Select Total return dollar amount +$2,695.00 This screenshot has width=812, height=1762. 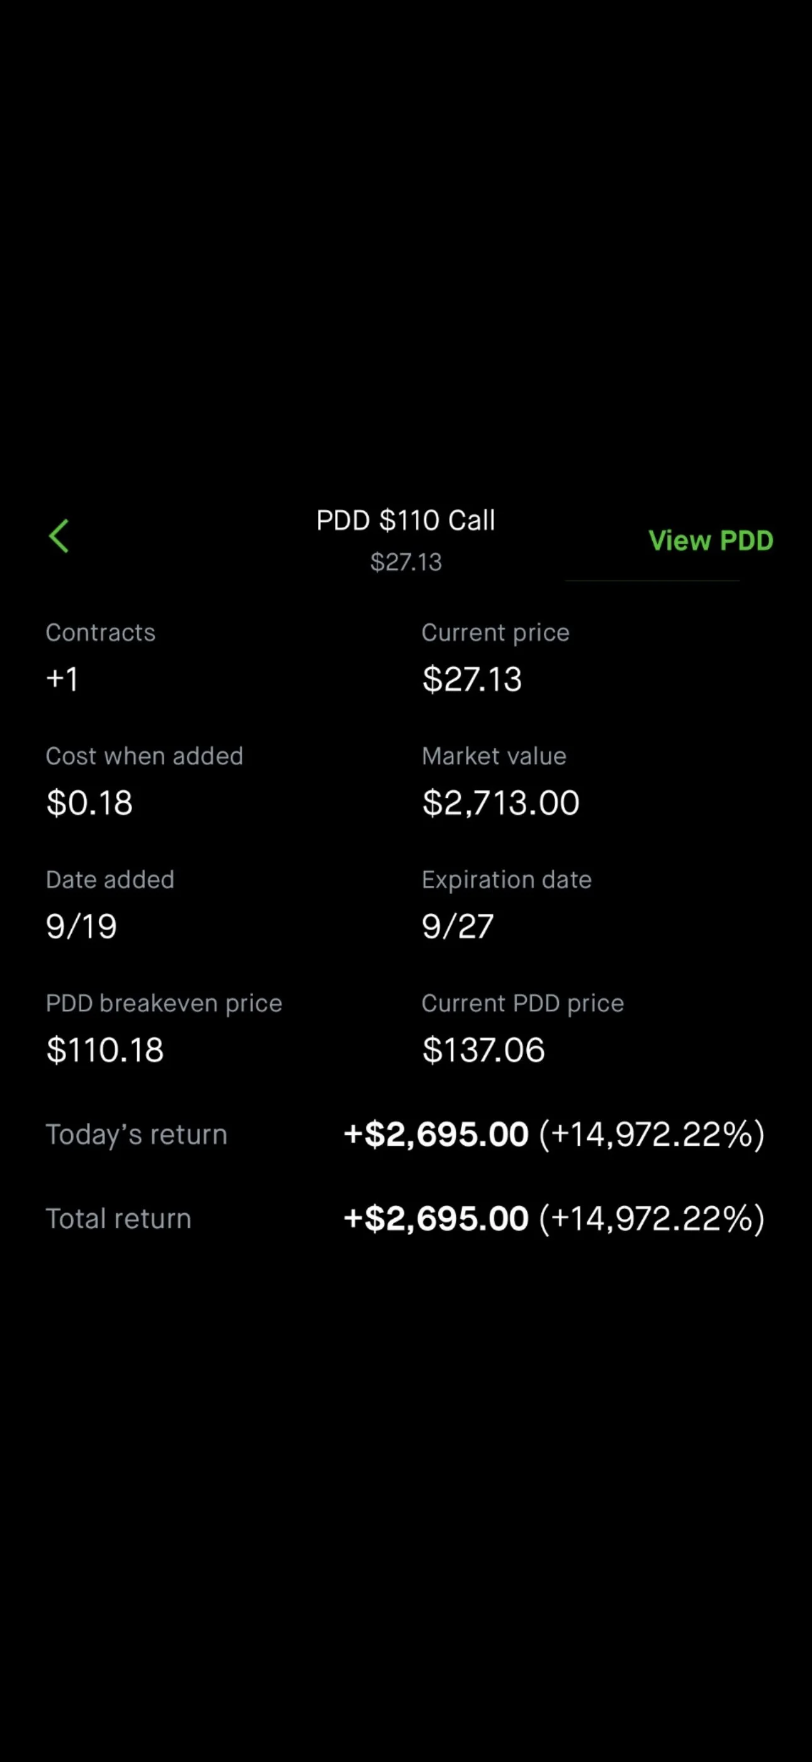[436, 1218]
